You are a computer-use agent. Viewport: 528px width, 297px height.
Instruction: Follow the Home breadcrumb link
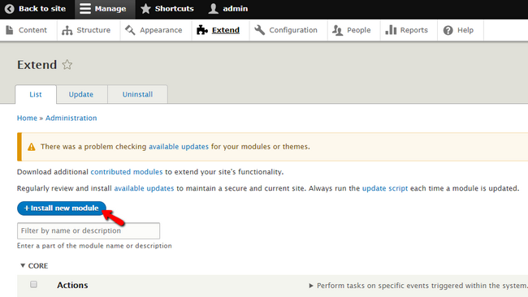(27, 118)
